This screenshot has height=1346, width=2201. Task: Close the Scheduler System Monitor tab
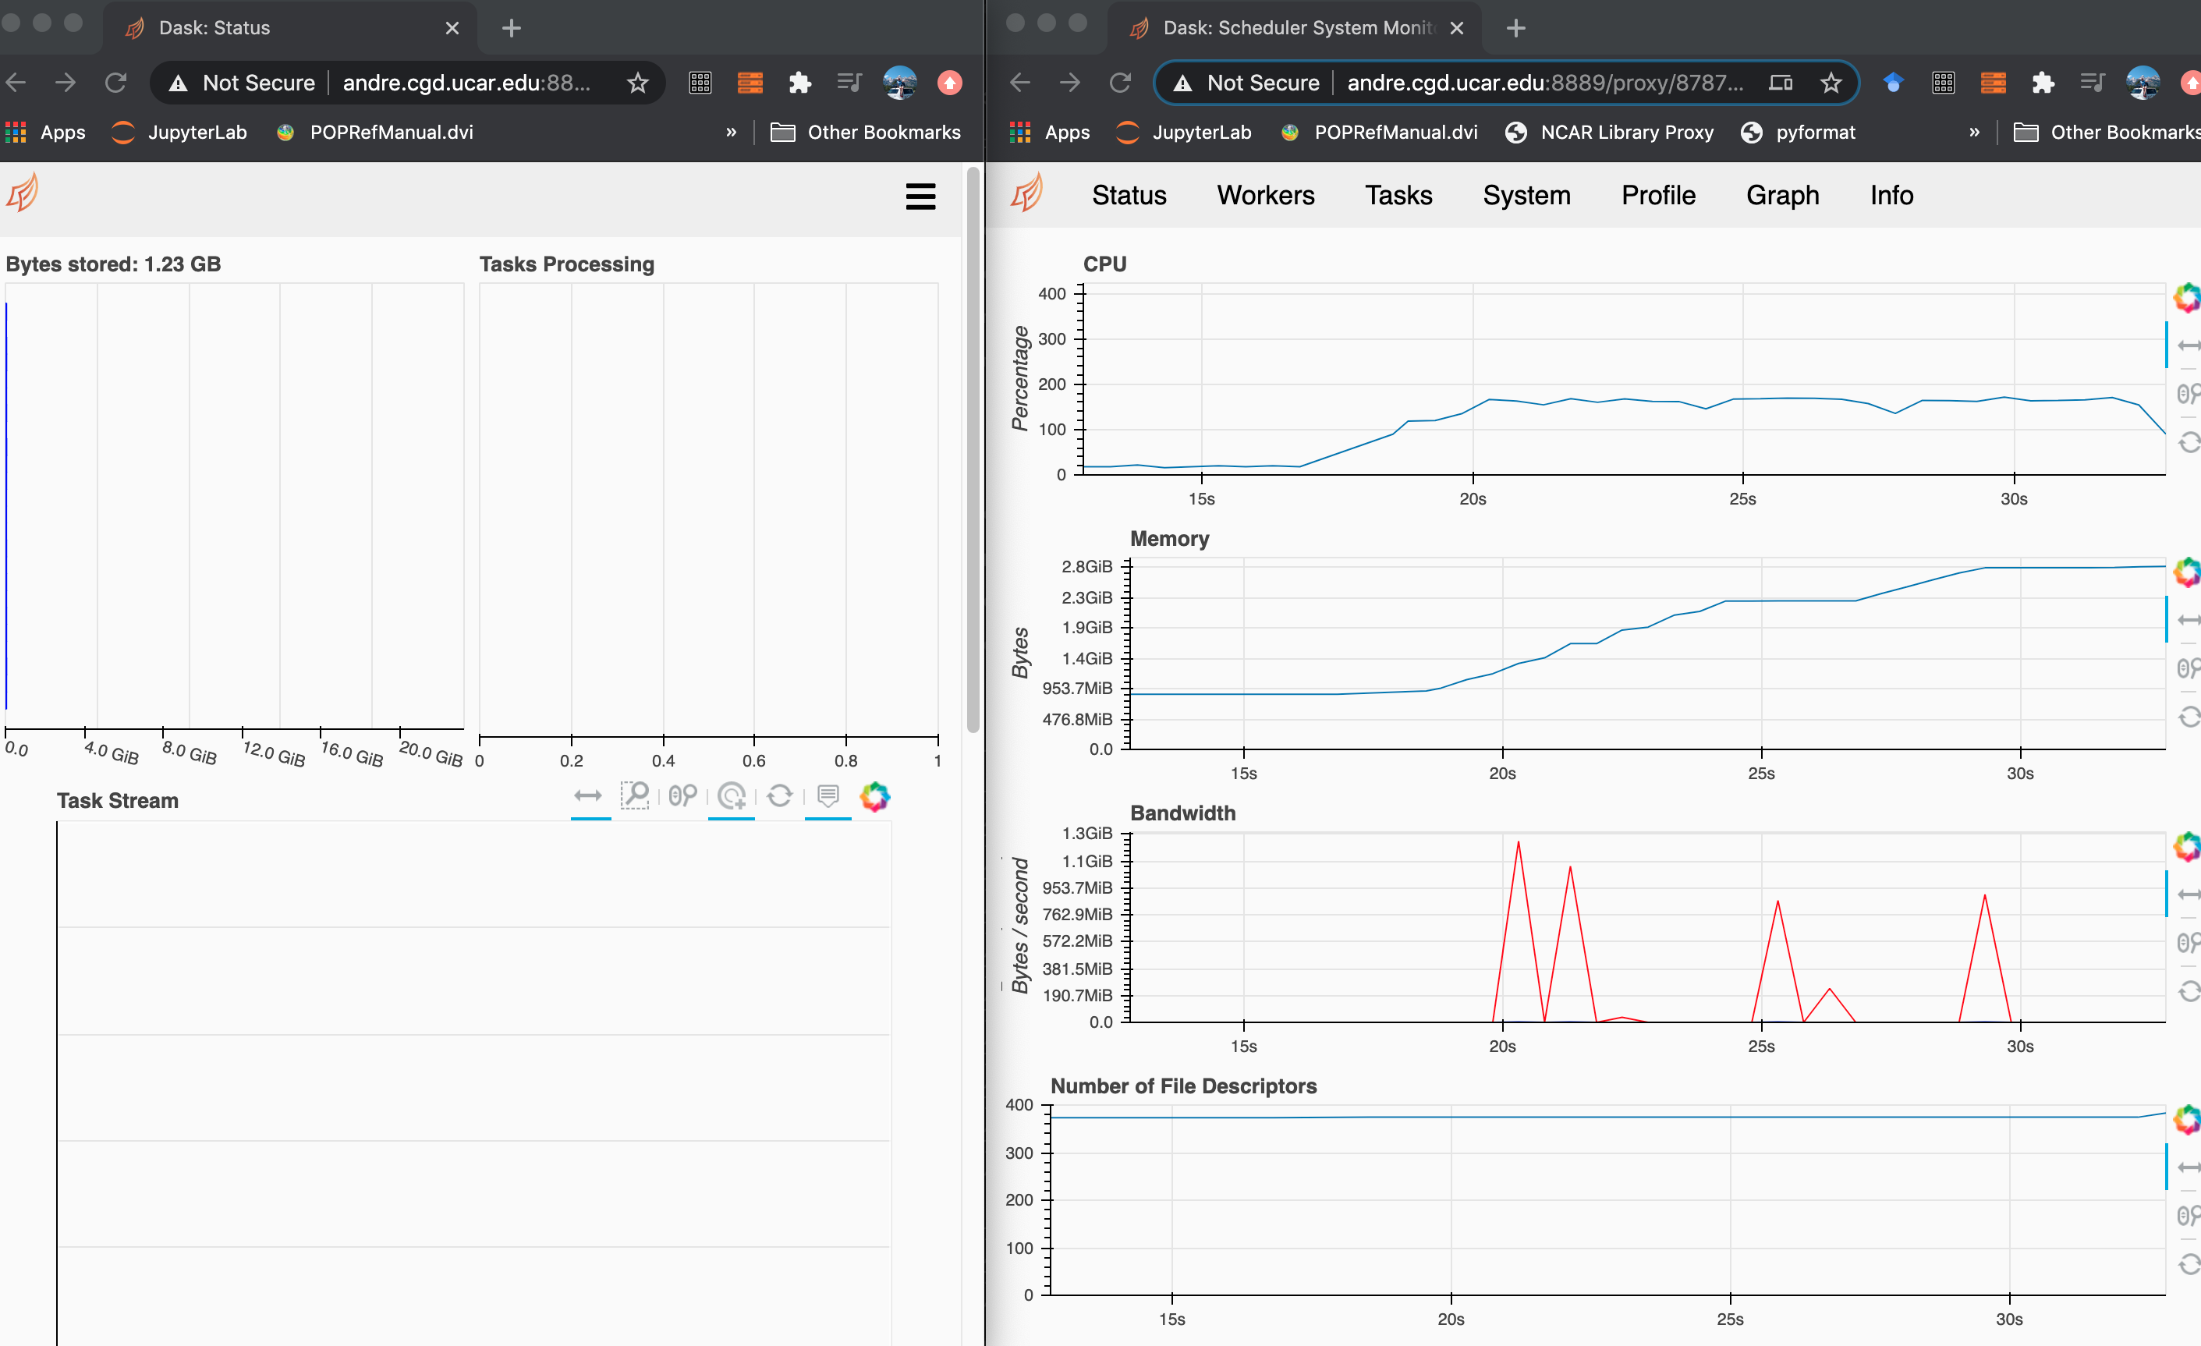click(1457, 28)
